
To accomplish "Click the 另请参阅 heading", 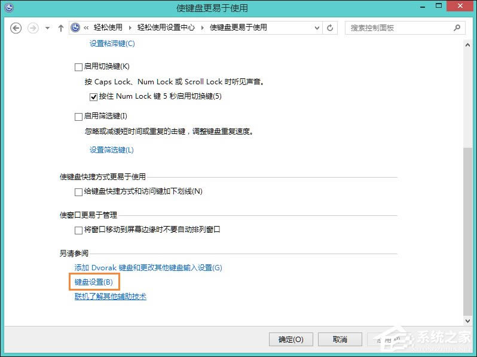I will coord(74,253).
